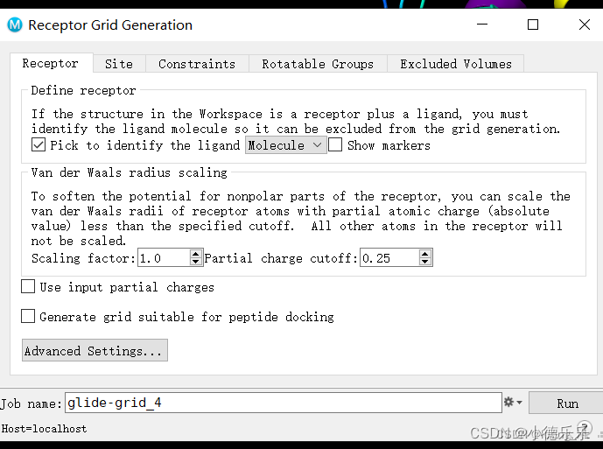Image resolution: width=603 pixels, height=449 pixels.
Task: Close the Receptor Grid Generation window
Action: [x=584, y=25]
